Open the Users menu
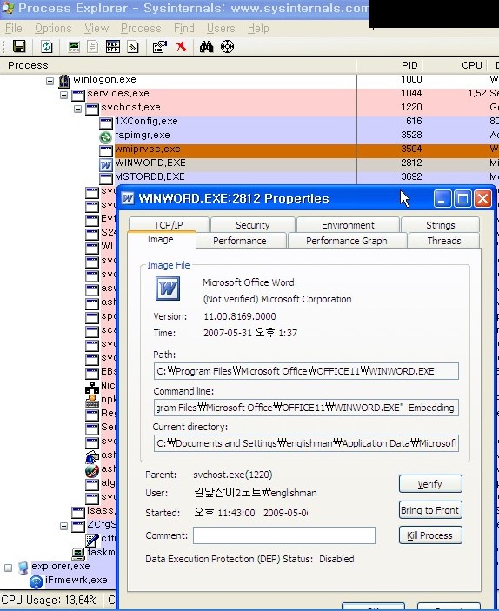The height and width of the screenshot is (611, 499). [221, 29]
